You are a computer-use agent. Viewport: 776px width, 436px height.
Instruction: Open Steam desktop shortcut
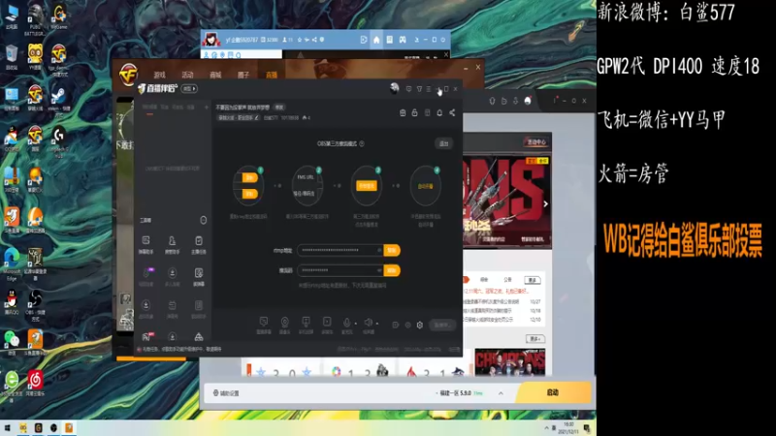58,99
